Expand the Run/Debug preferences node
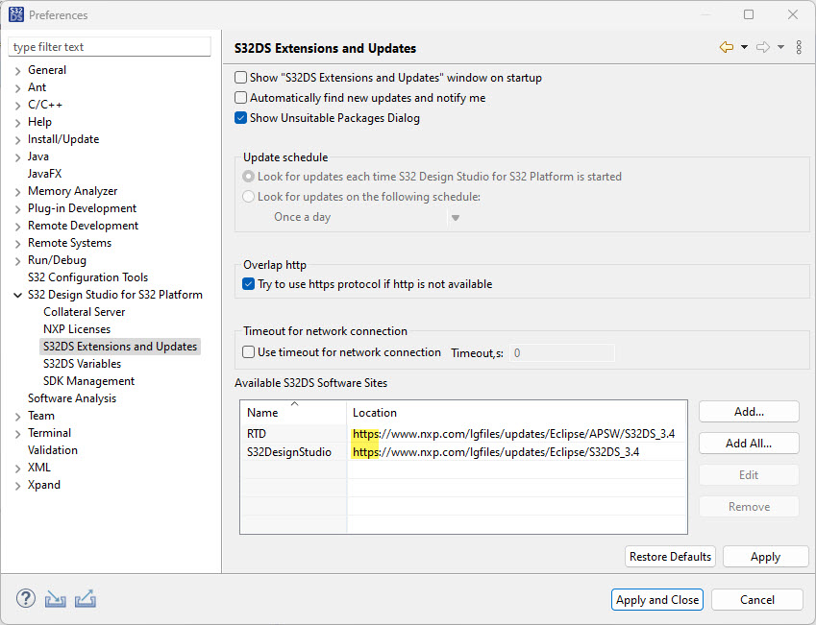 click(x=17, y=260)
